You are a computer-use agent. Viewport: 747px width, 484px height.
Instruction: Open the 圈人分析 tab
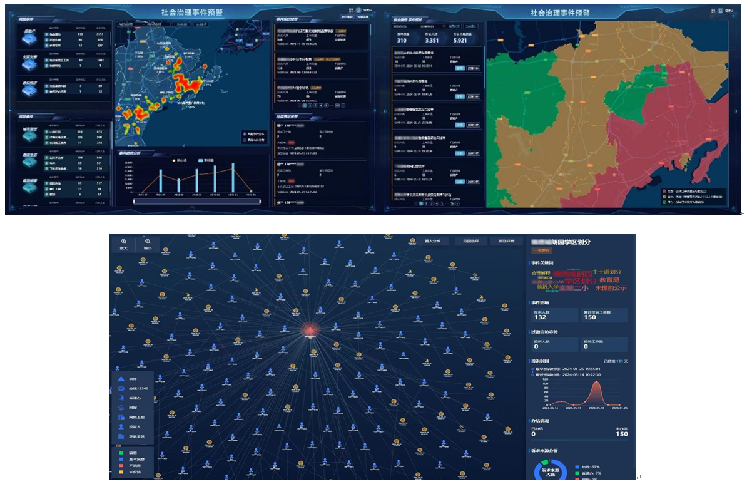pyautogui.click(x=432, y=241)
